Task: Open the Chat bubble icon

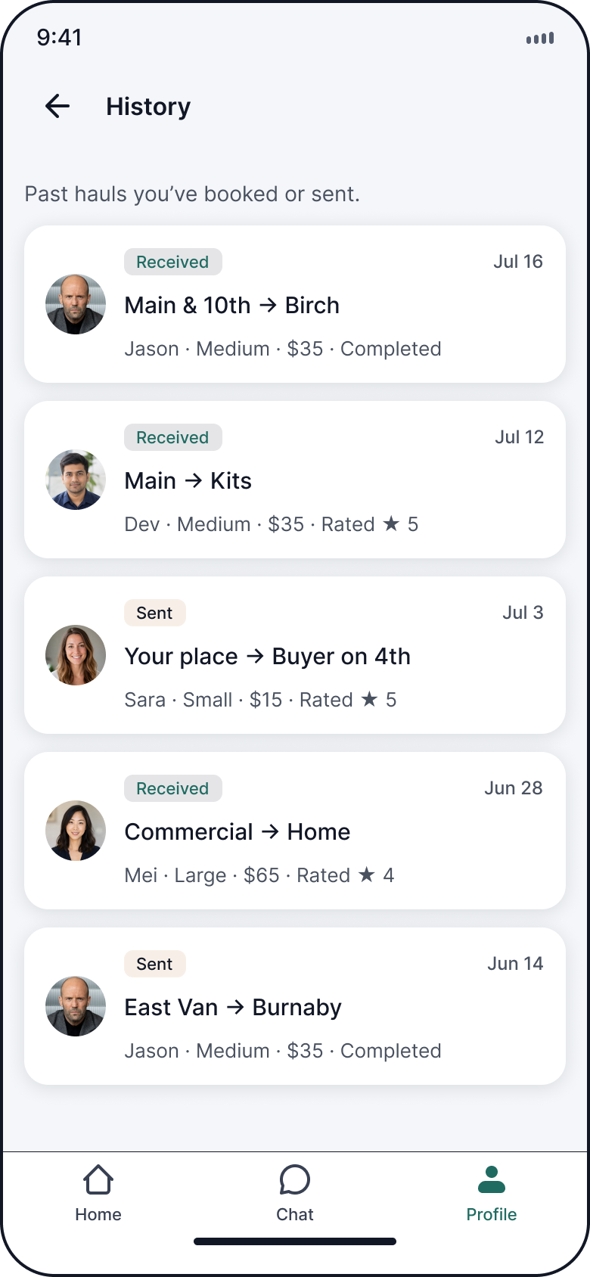Action: pos(295,1179)
